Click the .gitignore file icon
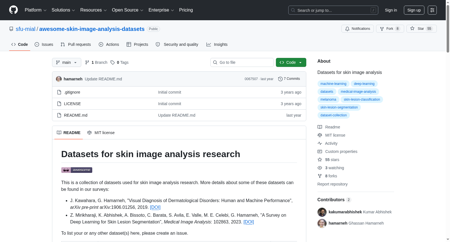 click(x=59, y=92)
